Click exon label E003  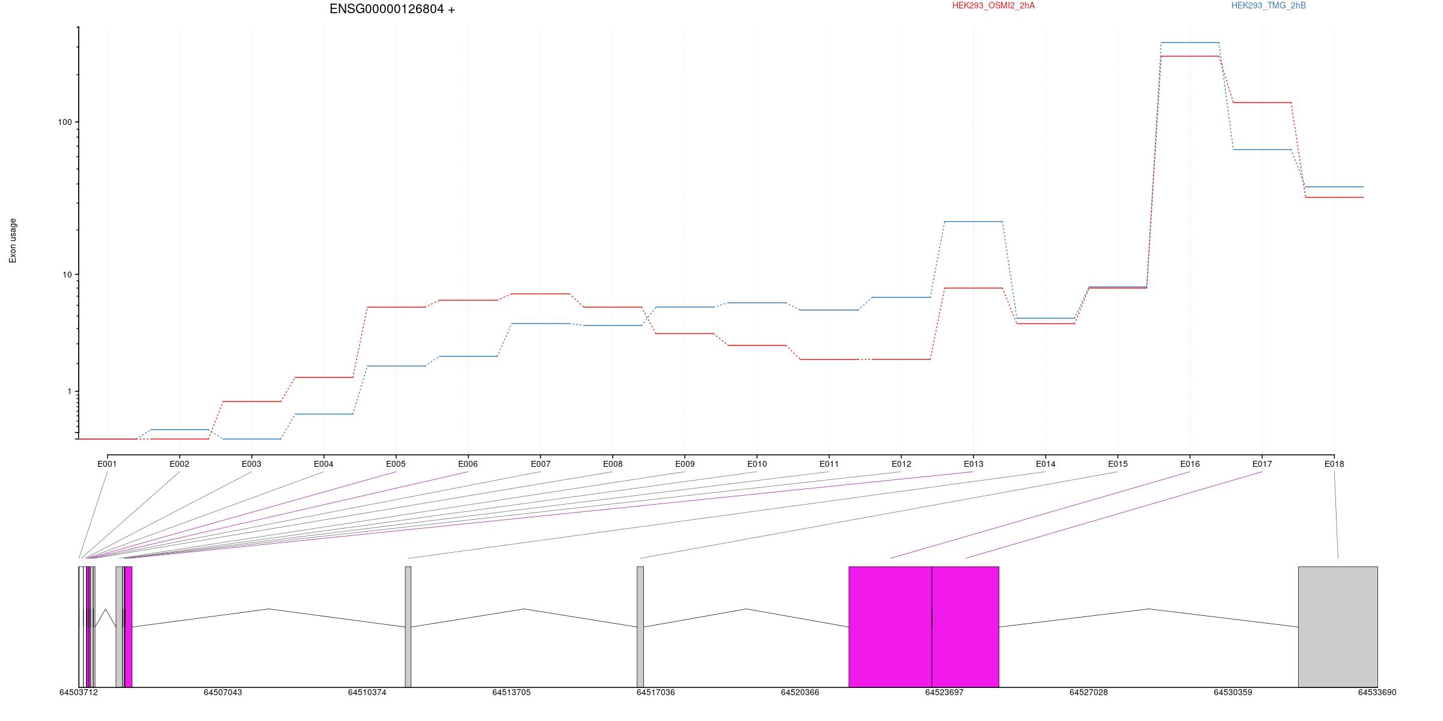point(251,464)
